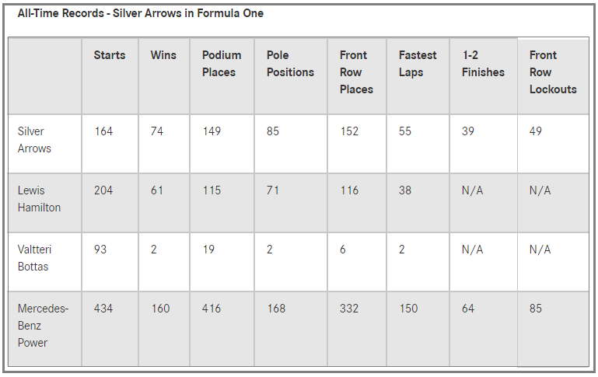Click Lewis Hamilton's 204 starts cell

pyautogui.click(x=103, y=190)
